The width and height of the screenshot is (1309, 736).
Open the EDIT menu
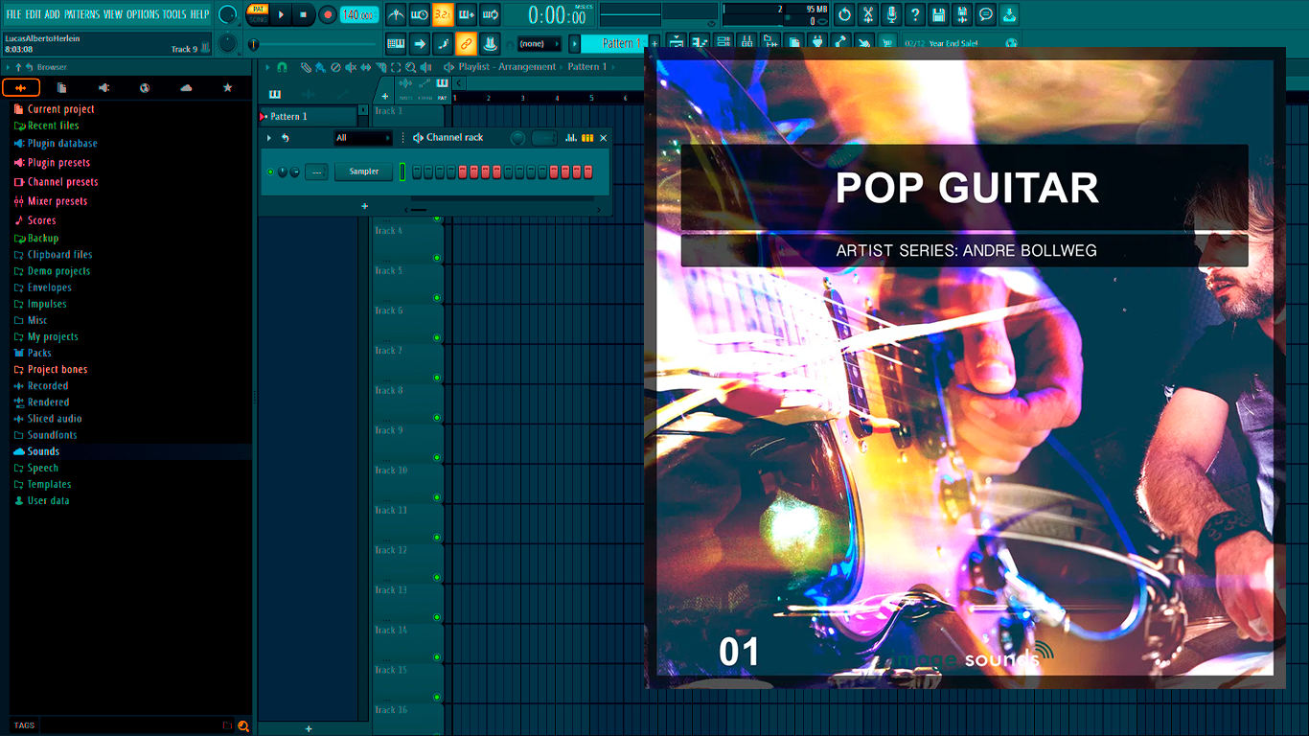tap(34, 14)
